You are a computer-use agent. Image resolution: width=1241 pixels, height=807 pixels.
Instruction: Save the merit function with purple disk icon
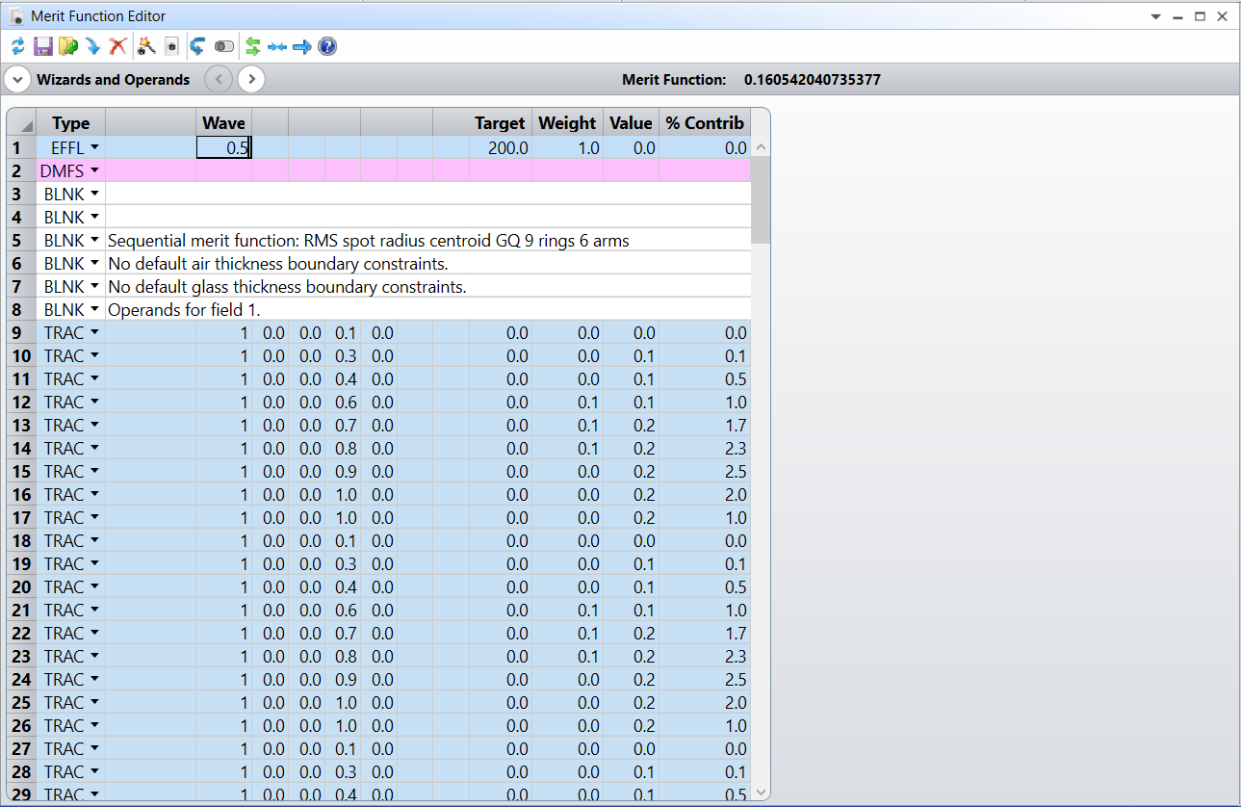click(x=43, y=46)
